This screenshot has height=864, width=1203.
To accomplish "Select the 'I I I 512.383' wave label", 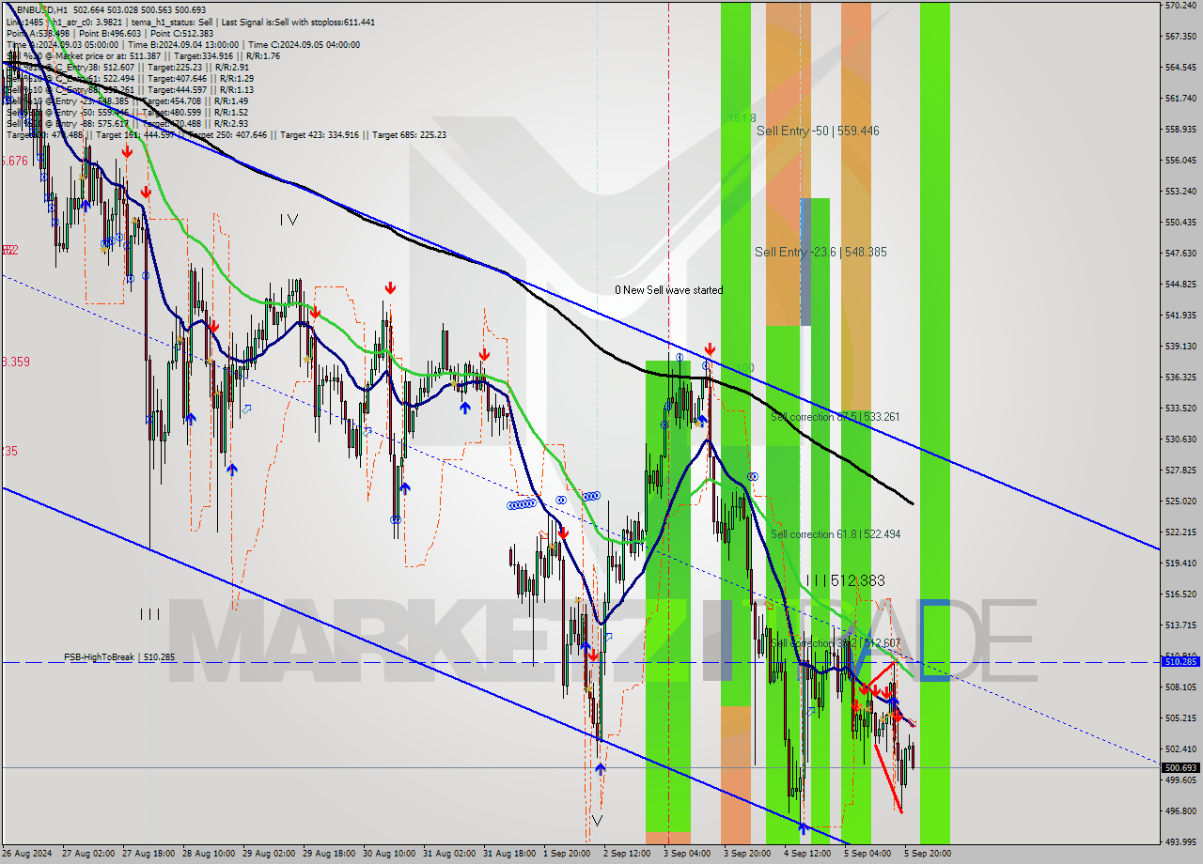I will [845, 581].
